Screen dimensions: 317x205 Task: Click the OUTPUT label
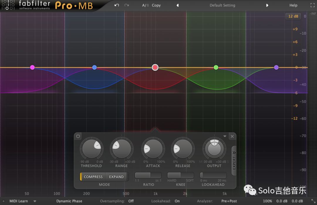[214, 166]
